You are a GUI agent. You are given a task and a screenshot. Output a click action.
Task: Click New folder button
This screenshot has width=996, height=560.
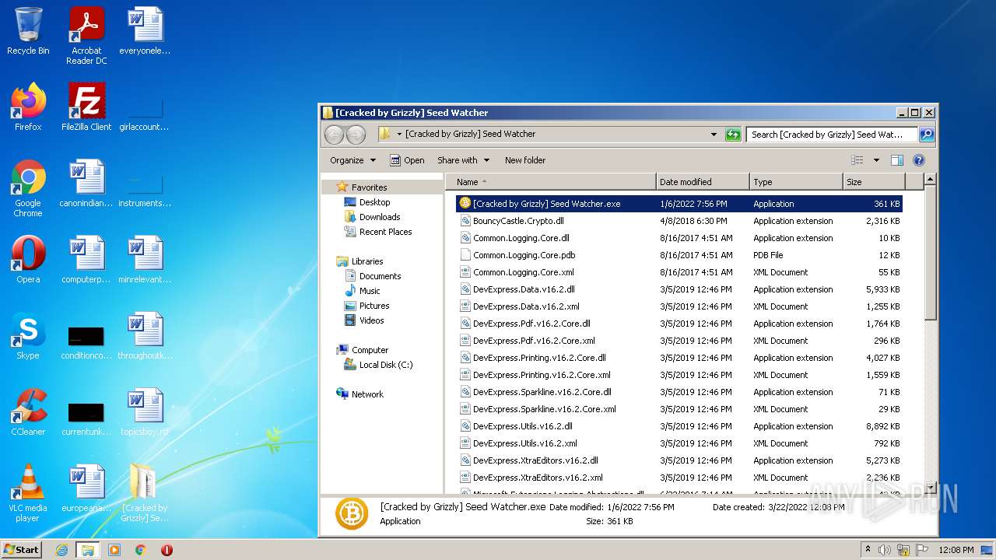coord(525,160)
